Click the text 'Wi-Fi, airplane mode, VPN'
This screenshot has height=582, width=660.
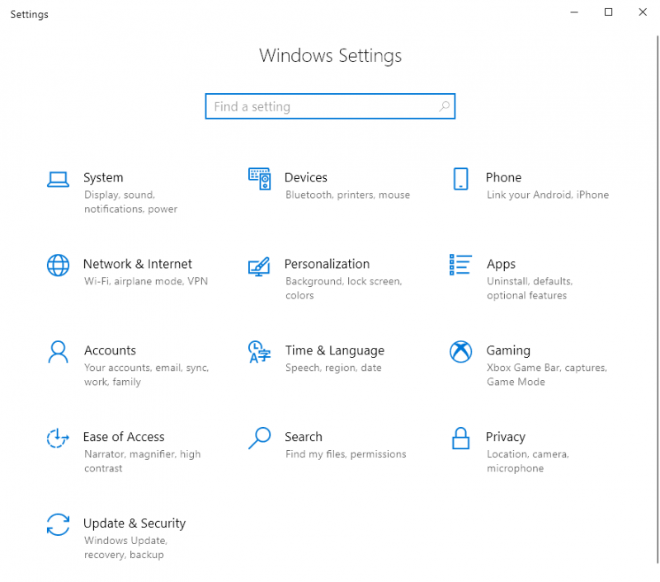[146, 281]
